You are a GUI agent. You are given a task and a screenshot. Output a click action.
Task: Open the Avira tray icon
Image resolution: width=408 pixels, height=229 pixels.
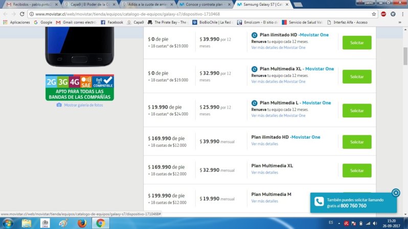346,223
